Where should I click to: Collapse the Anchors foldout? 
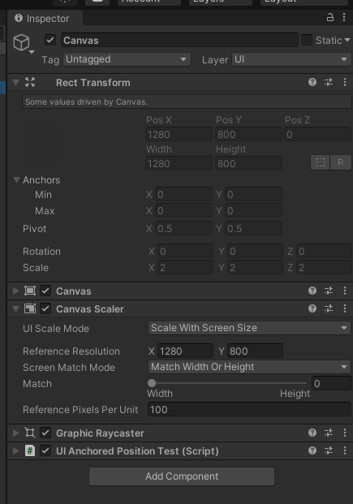(x=16, y=179)
